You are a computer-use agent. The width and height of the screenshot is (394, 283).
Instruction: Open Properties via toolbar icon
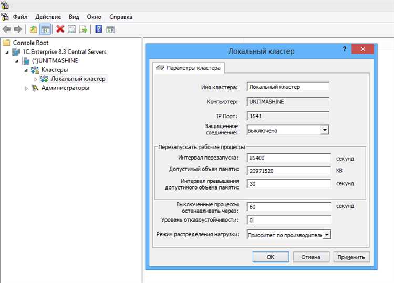click(x=72, y=29)
